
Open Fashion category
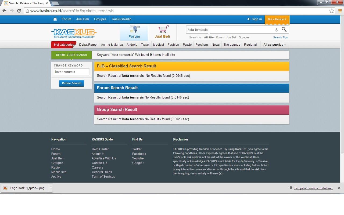point(173,45)
